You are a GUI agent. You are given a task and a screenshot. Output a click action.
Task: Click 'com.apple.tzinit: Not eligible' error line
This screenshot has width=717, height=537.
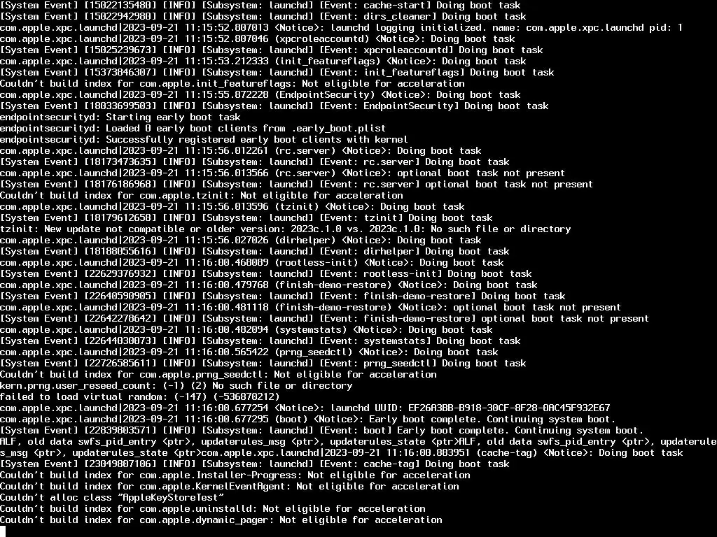click(201, 196)
